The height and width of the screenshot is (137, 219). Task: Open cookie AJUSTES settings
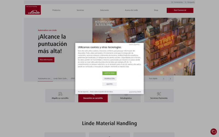(109, 84)
